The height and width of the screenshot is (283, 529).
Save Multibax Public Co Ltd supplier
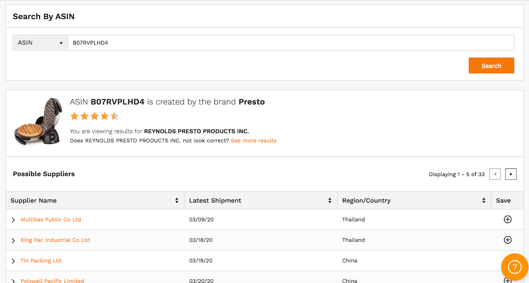coord(508,219)
